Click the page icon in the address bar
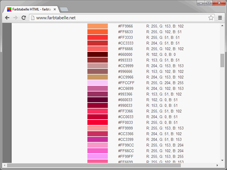The height and width of the screenshot is (170, 227). tap(33, 18)
